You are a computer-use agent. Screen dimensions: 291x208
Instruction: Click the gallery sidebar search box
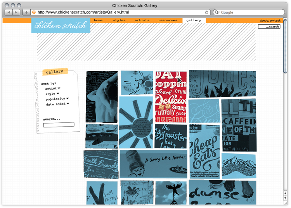click(x=59, y=125)
